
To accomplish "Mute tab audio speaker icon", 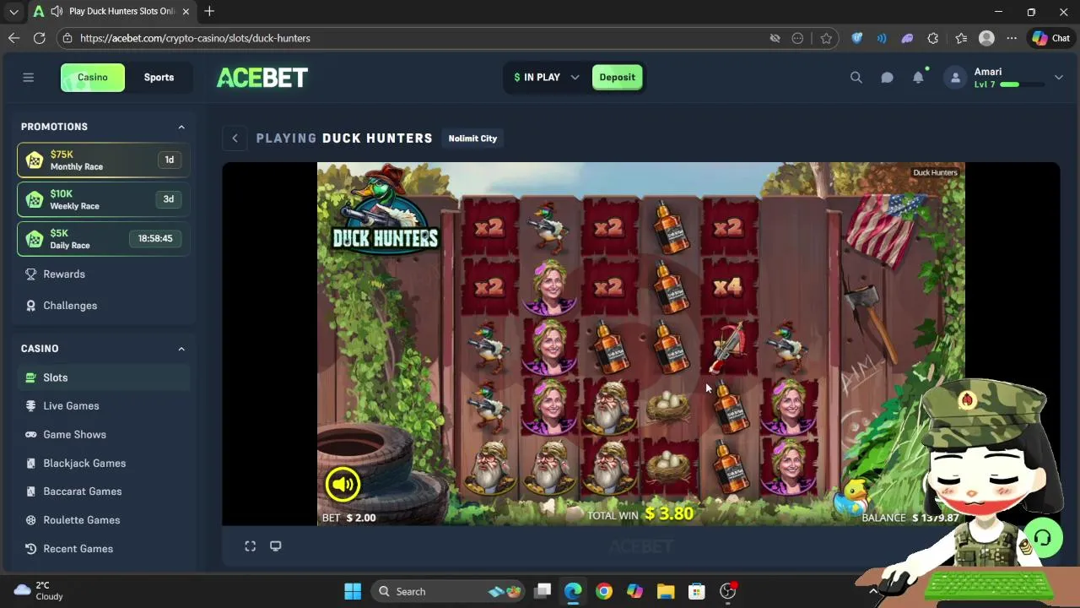I will (x=56, y=12).
